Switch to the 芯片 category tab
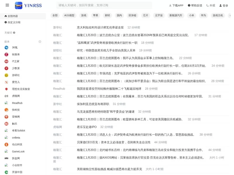The height and width of the screenshot is (175, 234). 145,15
